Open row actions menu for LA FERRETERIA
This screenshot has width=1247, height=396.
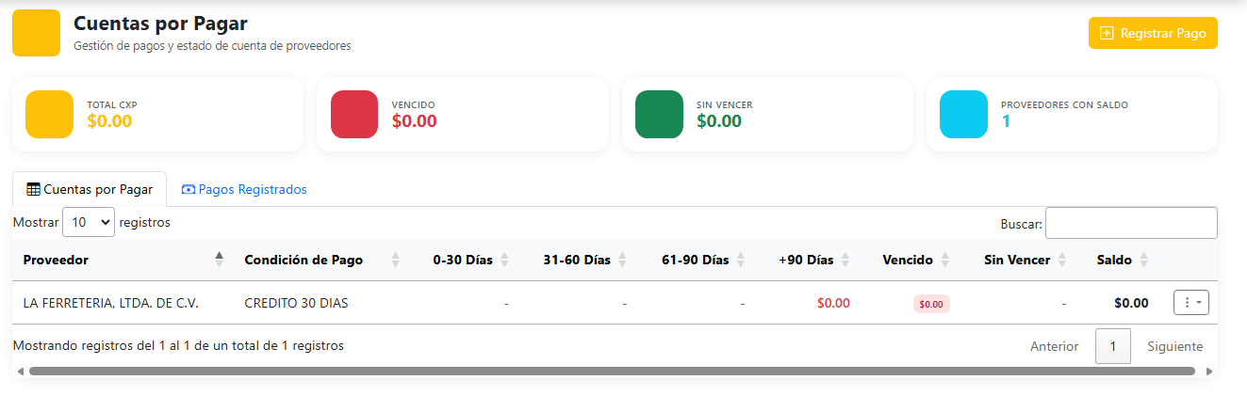coord(1191,302)
